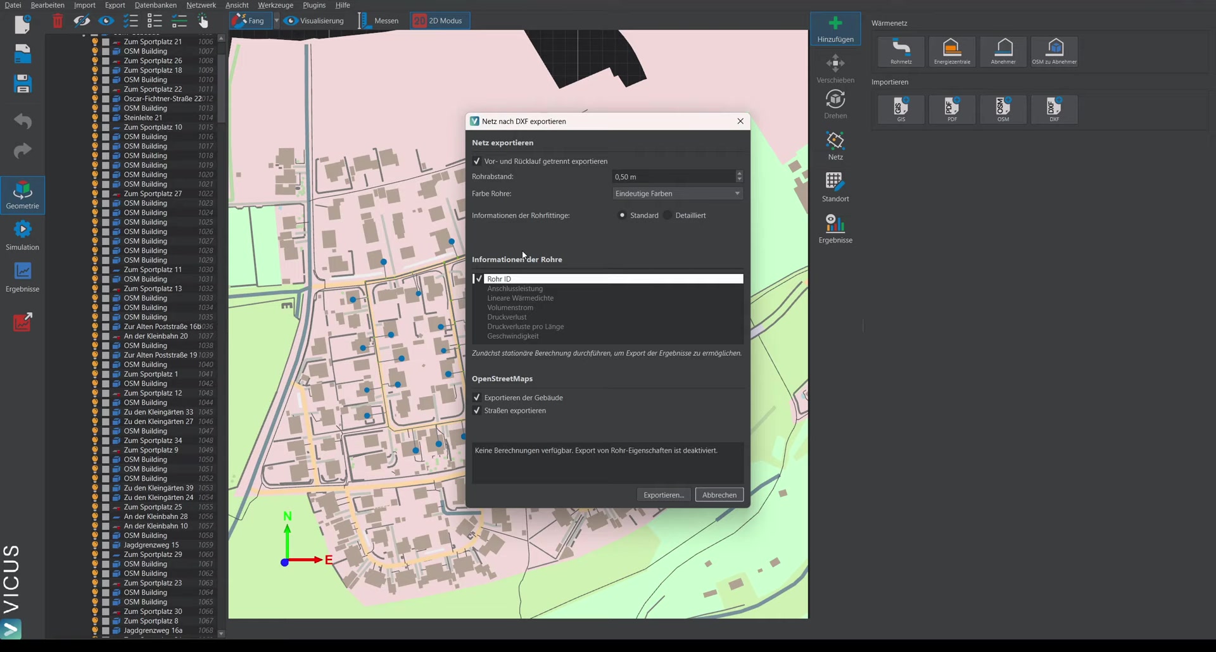This screenshot has height=652, width=1216.
Task: Select tree item Jagdgrenzweg 15
Action: click(x=151, y=545)
